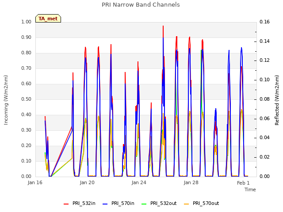283x212 pixels.
Task: Click the 0.70 left axis tick label
Action: (27, 68)
